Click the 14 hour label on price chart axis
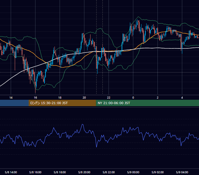This screenshot has width=199, height=175. pyautogui.click(x=11, y=98)
